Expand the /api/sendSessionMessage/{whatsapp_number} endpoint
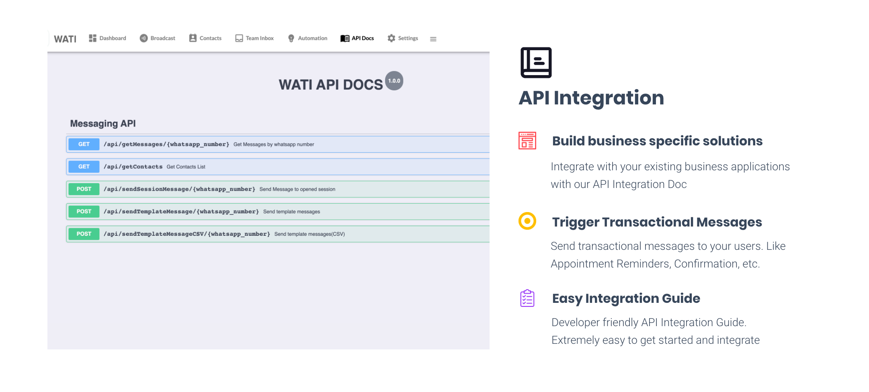 pyautogui.click(x=278, y=189)
